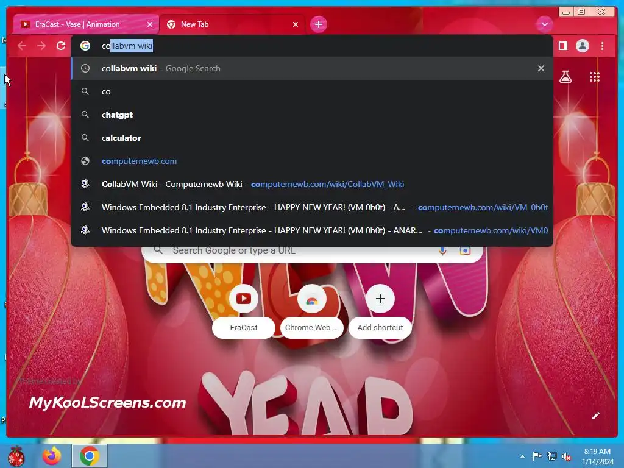Open the user profile avatar
This screenshot has width=624, height=468.
pos(582,46)
